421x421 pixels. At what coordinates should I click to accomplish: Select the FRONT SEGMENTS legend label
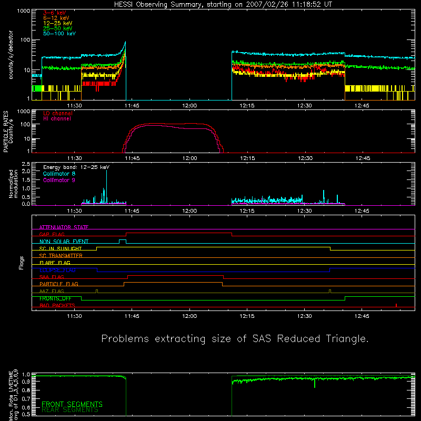[72, 404]
